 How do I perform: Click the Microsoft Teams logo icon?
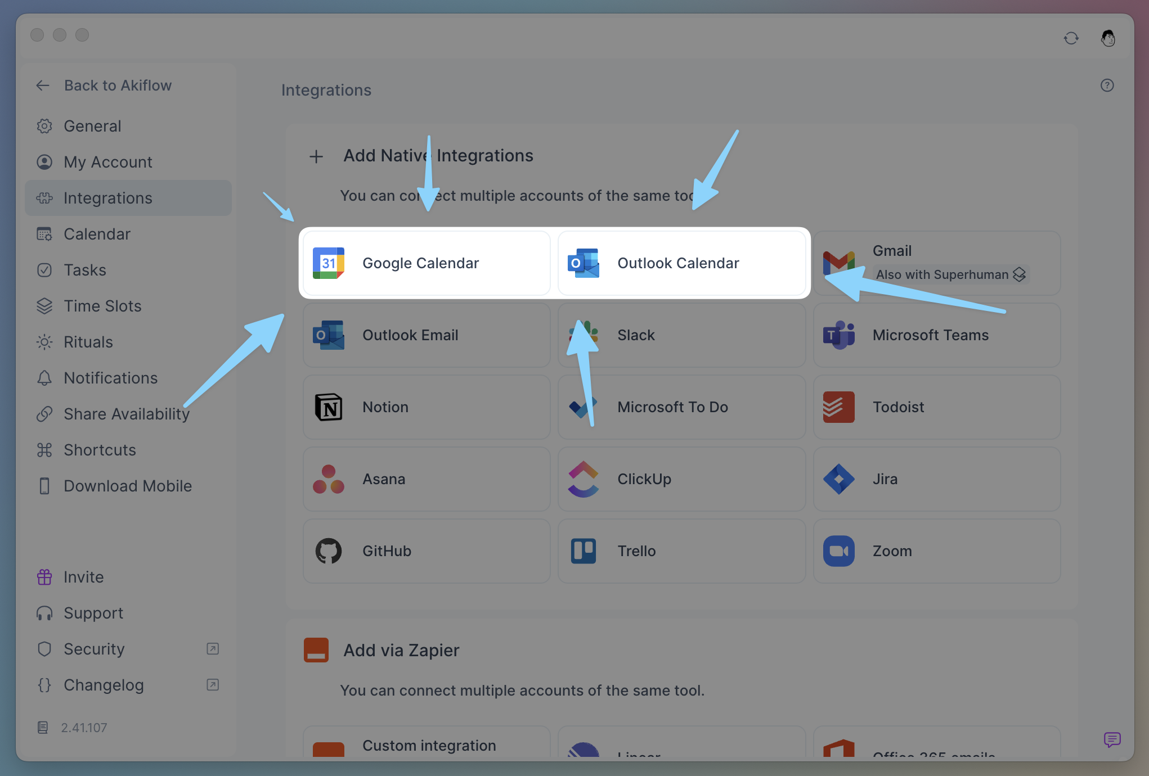pos(839,335)
